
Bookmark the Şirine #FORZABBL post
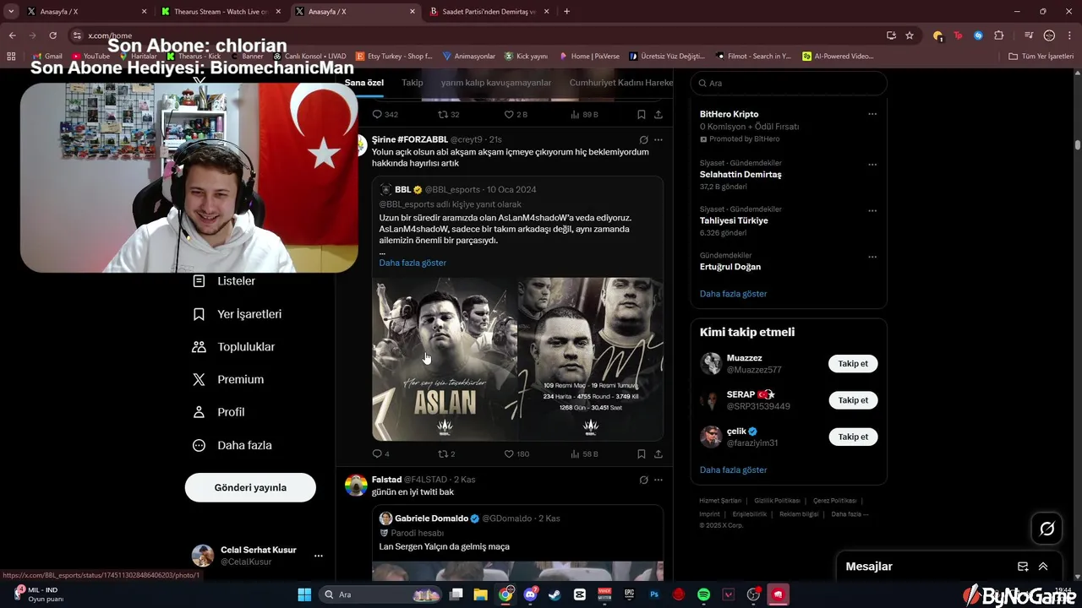[642, 453]
